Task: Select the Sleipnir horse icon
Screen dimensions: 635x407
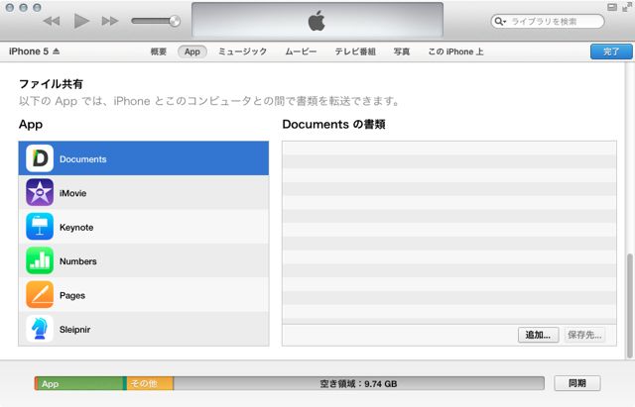Action: (x=40, y=329)
